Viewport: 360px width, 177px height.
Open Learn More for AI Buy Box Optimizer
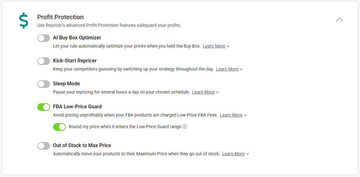(214, 46)
